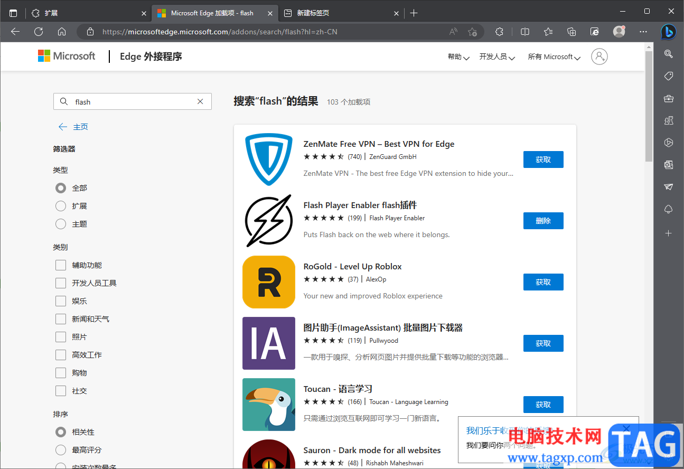This screenshot has height=469, width=684.
Task: Open the sidebar Drop paper-plane icon
Action: pyautogui.click(x=668, y=187)
